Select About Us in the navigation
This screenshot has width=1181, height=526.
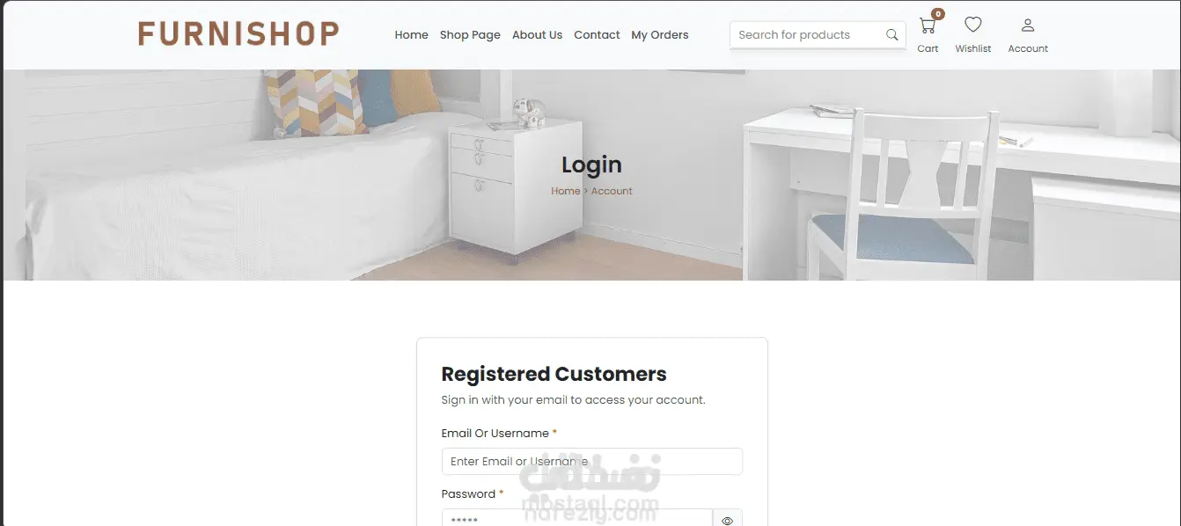pos(537,35)
